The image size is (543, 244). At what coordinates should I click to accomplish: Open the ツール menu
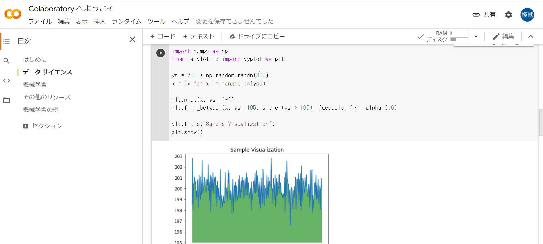pos(157,21)
